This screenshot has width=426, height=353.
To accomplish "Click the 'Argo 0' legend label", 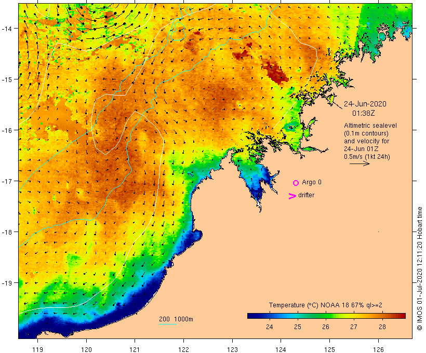I will pos(312,182).
